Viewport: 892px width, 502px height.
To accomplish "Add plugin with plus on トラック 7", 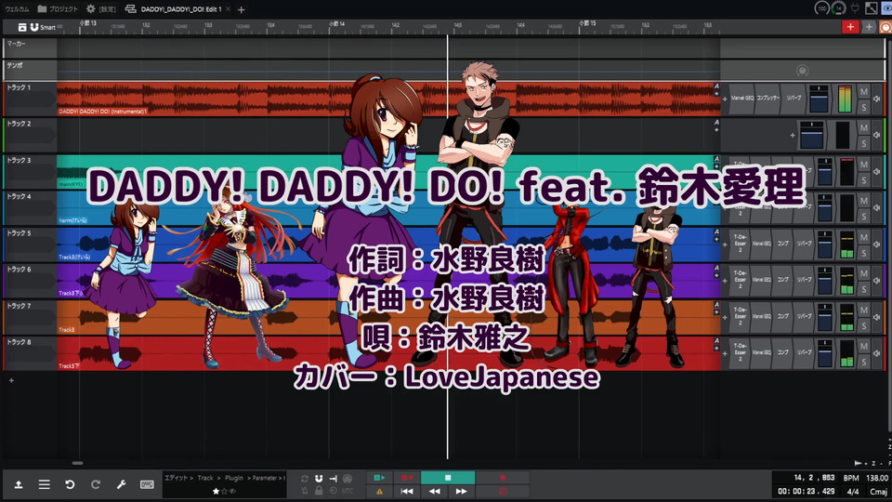I will [x=725, y=317].
